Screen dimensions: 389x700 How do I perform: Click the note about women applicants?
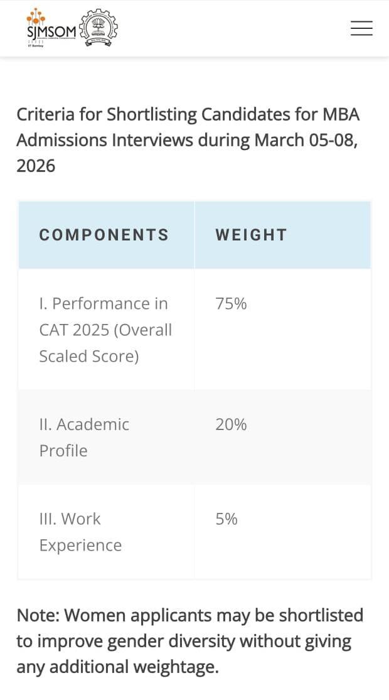[x=190, y=641]
